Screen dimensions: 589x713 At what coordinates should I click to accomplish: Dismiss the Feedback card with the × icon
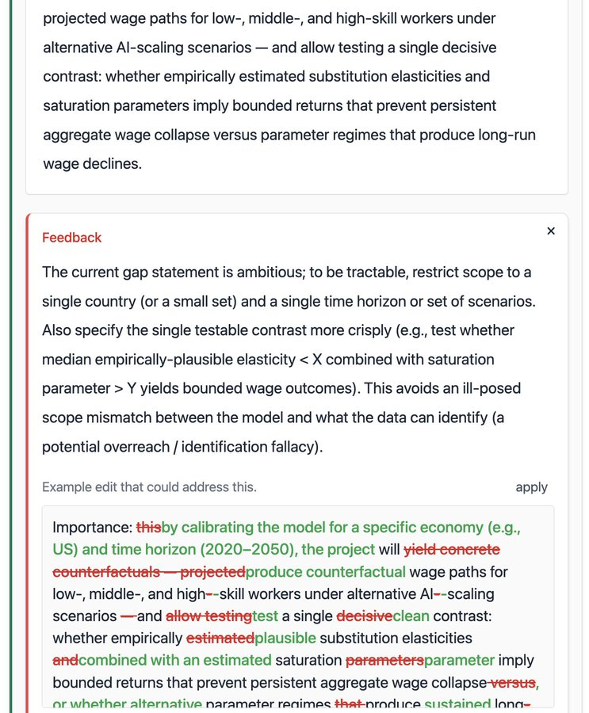tap(551, 231)
